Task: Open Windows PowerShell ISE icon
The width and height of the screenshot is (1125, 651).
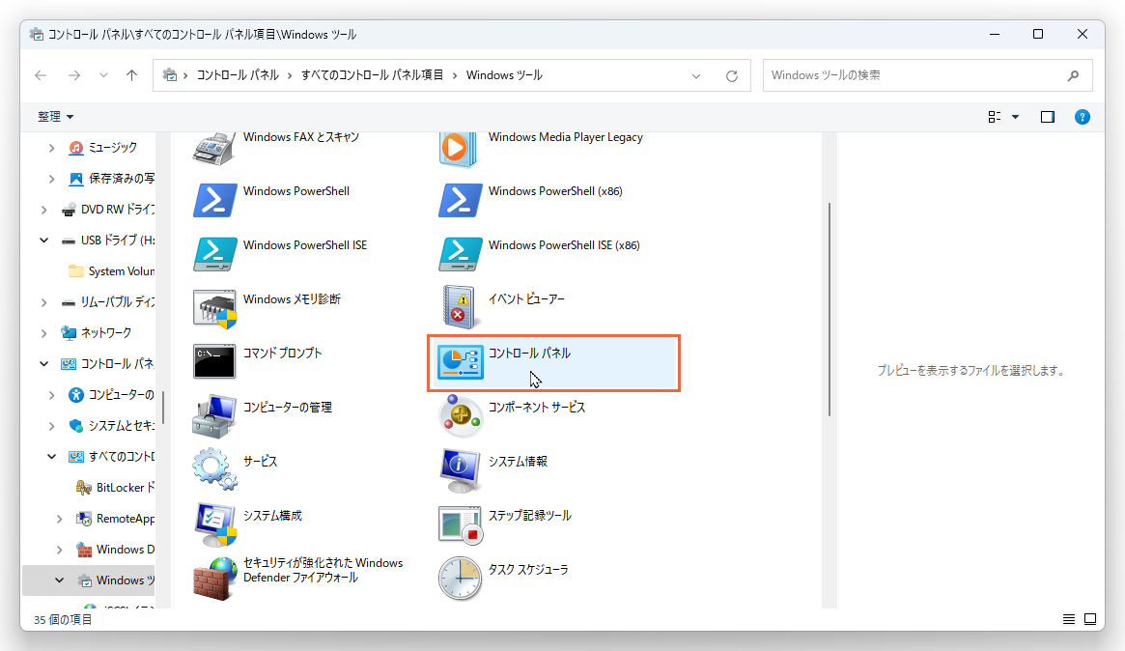Action: pos(214,254)
